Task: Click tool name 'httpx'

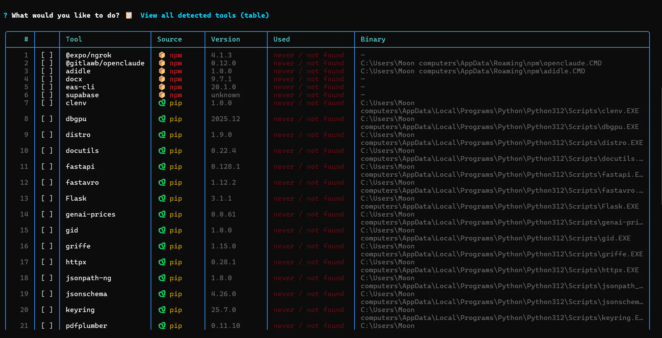Action: (76, 262)
